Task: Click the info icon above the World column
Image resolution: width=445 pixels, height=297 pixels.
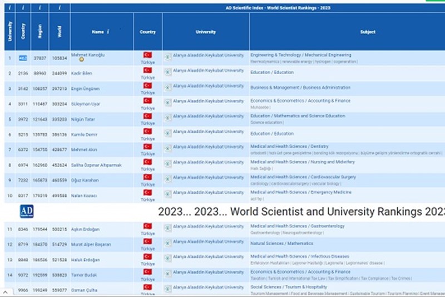Action: pyautogui.click(x=59, y=7)
